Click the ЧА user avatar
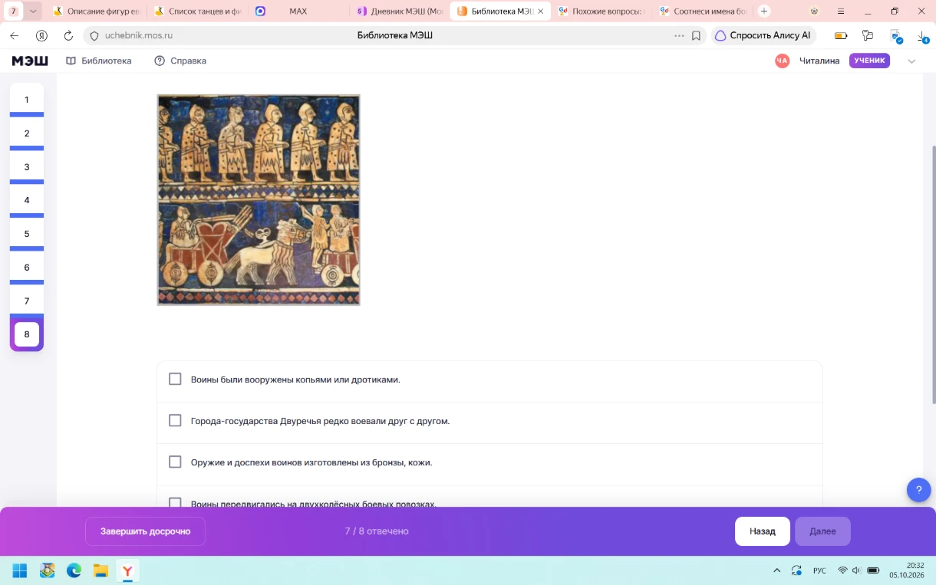 (x=782, y=61)
